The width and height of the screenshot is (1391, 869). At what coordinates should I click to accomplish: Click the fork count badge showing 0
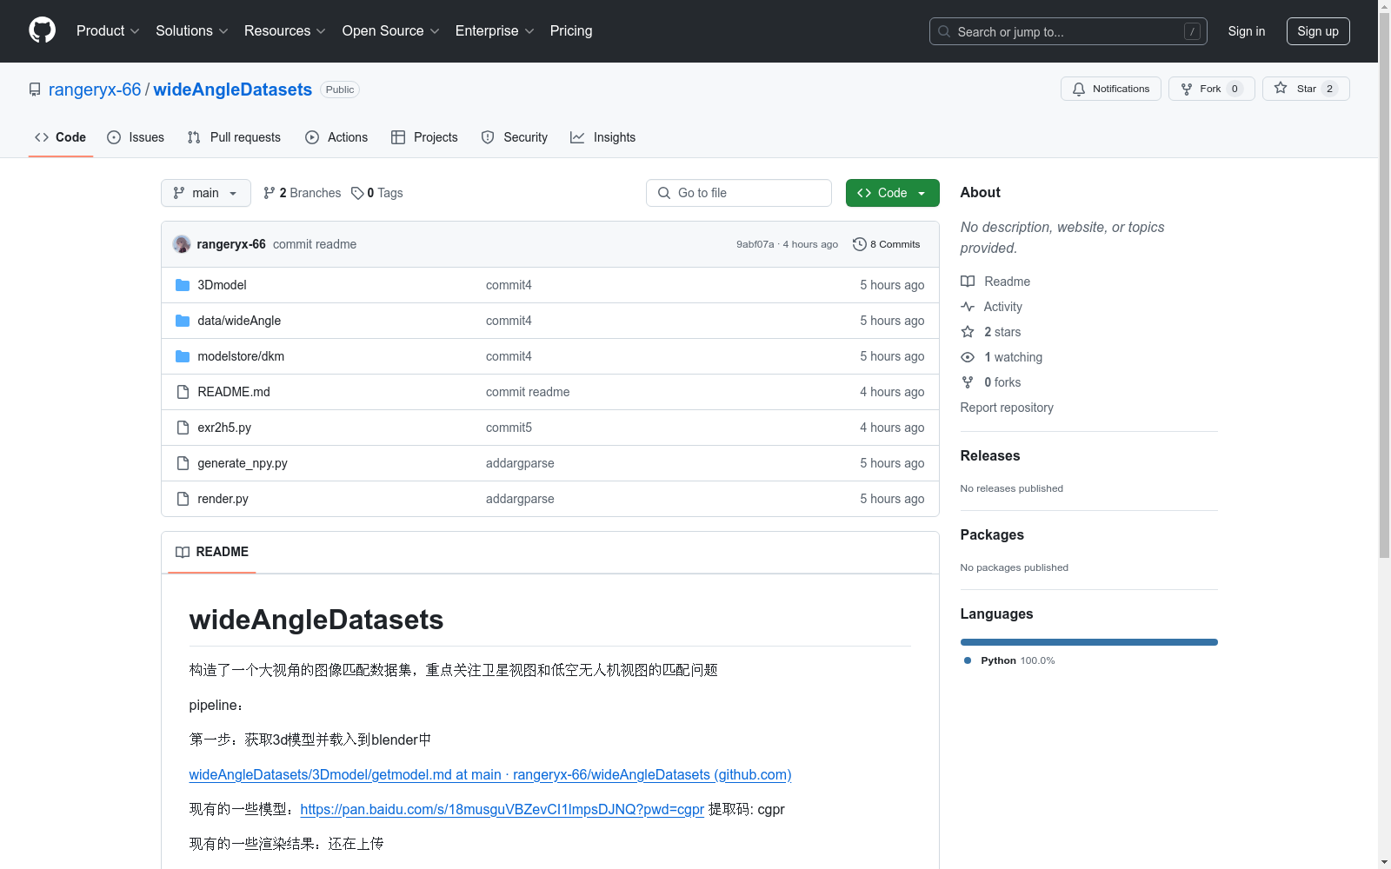click(1235, 89)
